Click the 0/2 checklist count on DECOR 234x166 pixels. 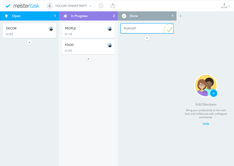[10, 34]
